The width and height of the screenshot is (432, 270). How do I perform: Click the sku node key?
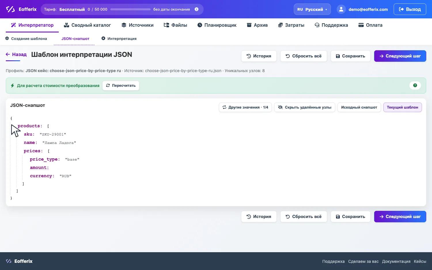(x=29, y=134)
